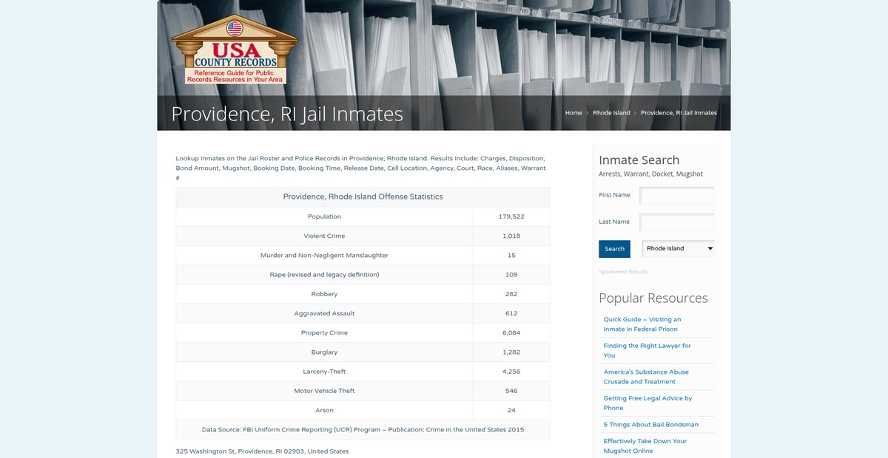Viewport: 888px width, 458px height.
Task: Click the Lookup Inmates intro paragraph
Action: [361, 168]
